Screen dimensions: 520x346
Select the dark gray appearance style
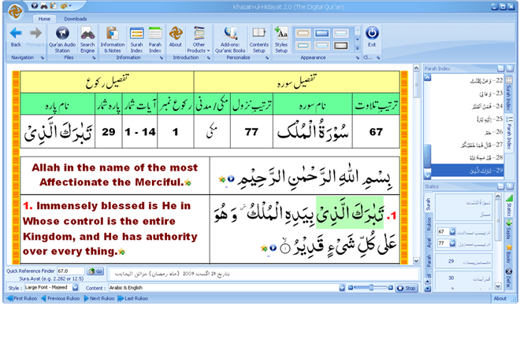click(x=340, y=46)
